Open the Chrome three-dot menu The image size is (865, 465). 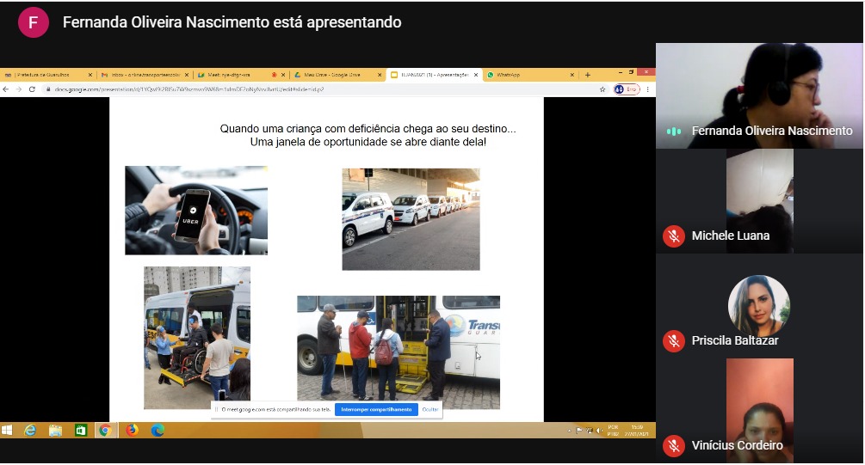(x=648, y=89)
